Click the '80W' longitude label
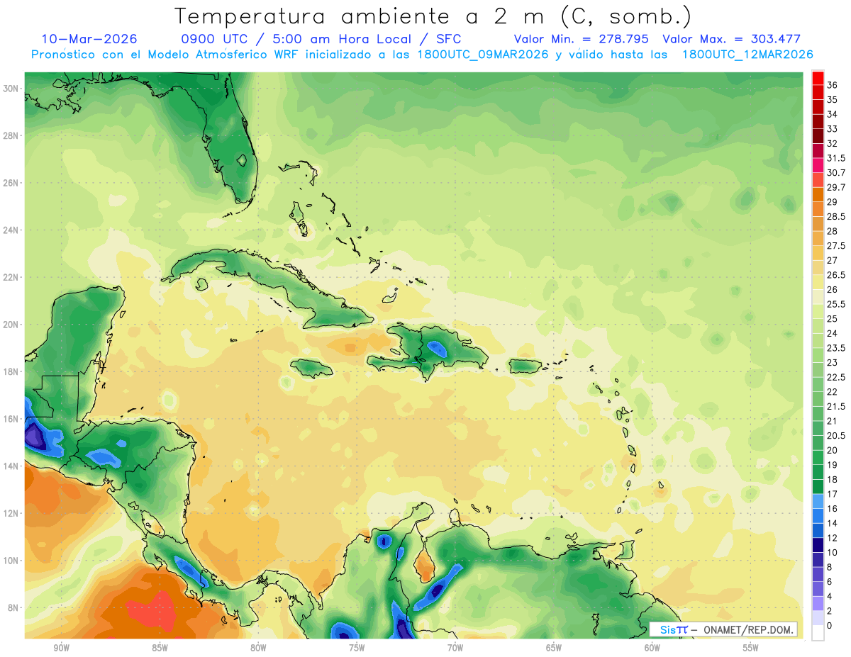 click(258, 648)
